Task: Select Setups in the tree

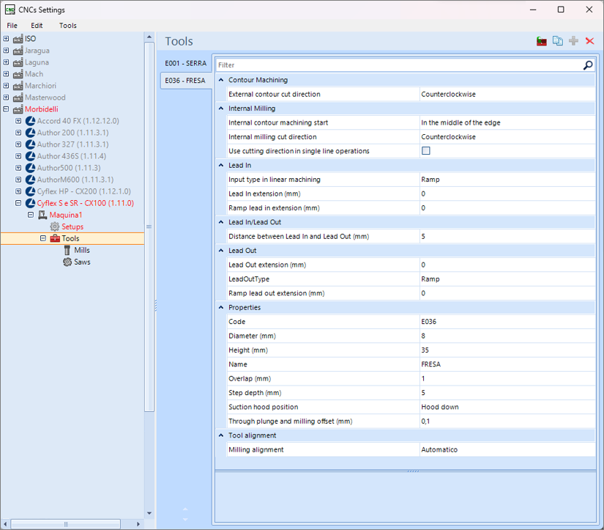Action: click(x=72, y=227)
